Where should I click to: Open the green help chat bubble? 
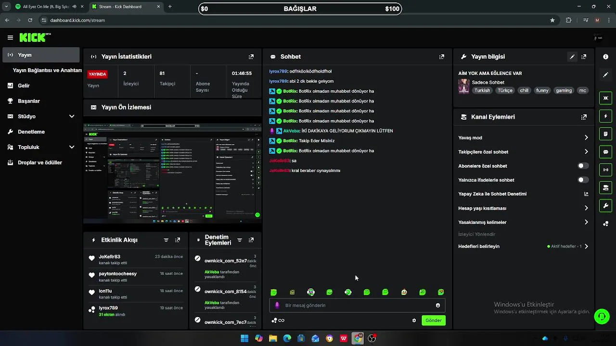click(602, 316)
